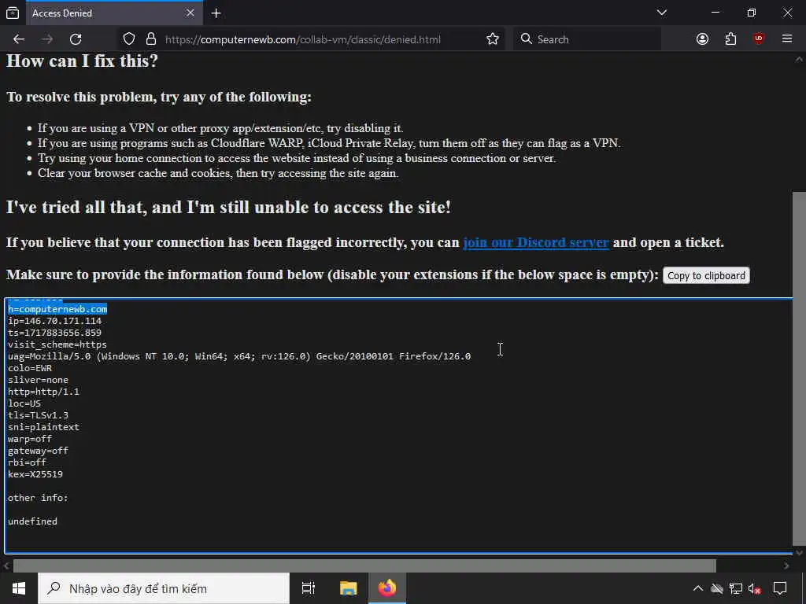Click the ip=146.70.171.114 line
Viewport: 806px width, 604px height.
[54, 321]
